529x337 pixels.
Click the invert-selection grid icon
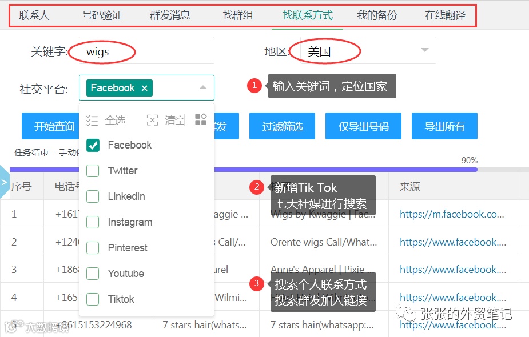pyautogui.click(x=201, y=119)
